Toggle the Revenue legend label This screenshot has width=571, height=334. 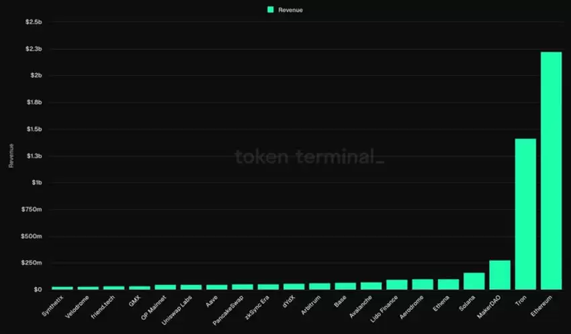click(x=290, y=10)
